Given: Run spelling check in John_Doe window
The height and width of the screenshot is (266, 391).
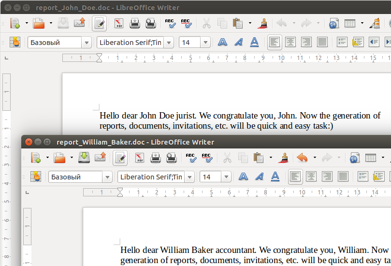Looking at the screenshot, I should 170,23.
